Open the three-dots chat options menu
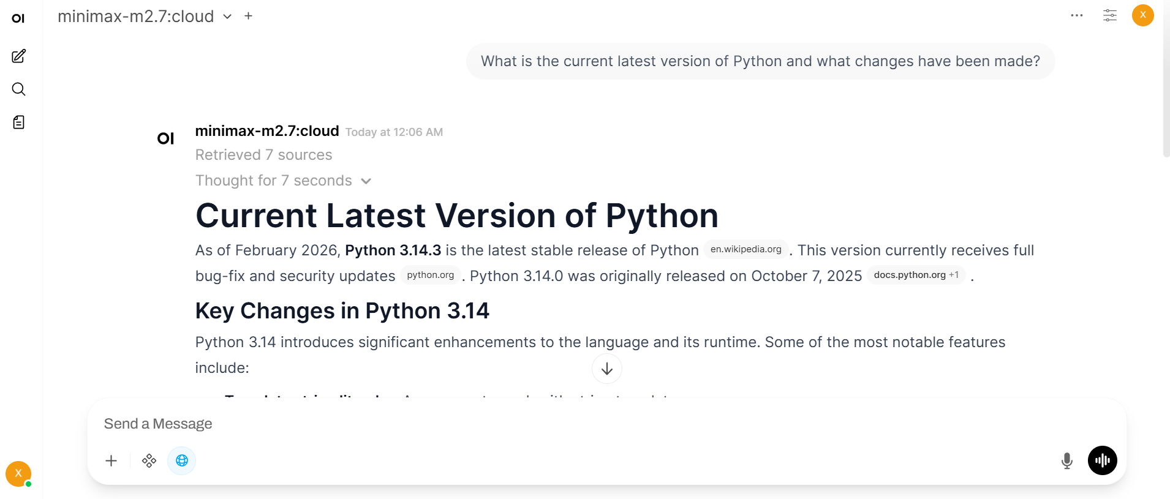 point(1077,15)
